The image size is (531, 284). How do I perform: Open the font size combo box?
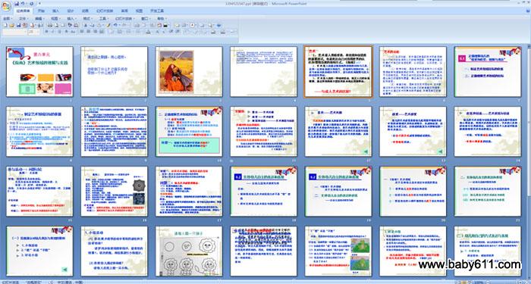(x=34, y=32)
